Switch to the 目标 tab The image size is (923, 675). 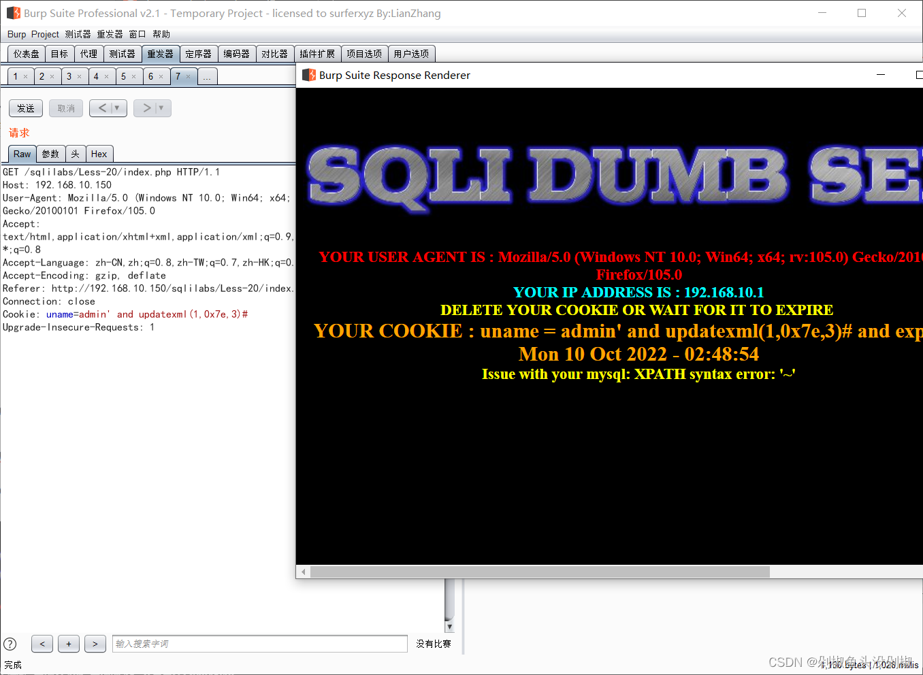[x=59, y=54]
